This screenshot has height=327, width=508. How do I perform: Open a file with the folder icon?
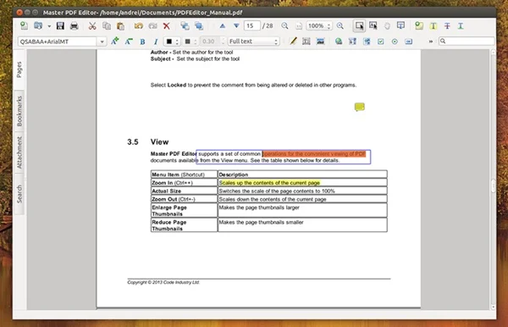point(38,25)
